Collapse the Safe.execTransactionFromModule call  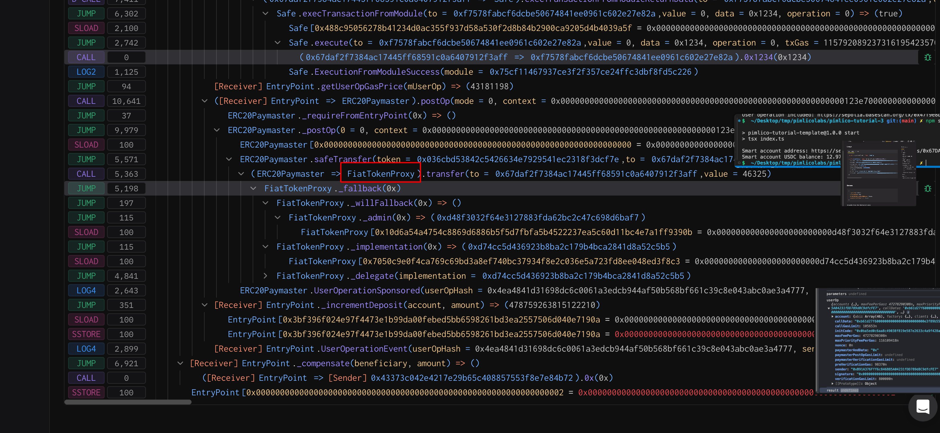266,13
